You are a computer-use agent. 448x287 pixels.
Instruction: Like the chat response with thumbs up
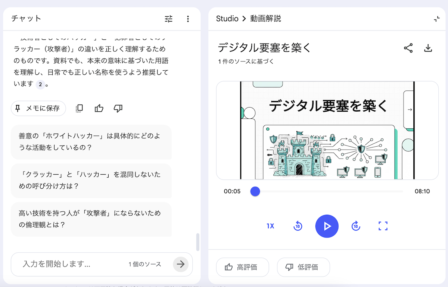[x=99, y=108]
